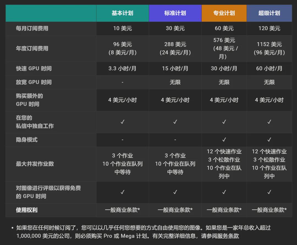Click the 10 美元 price cell

[x=122, y=29]
